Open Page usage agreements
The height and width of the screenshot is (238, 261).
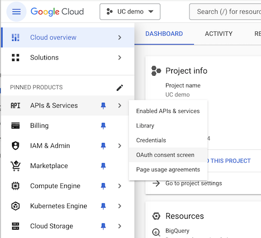tap(168, 170)
